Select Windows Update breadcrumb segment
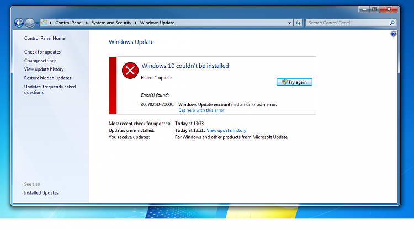The width and height of the screenshot is (414, 230). click(157, 23)
